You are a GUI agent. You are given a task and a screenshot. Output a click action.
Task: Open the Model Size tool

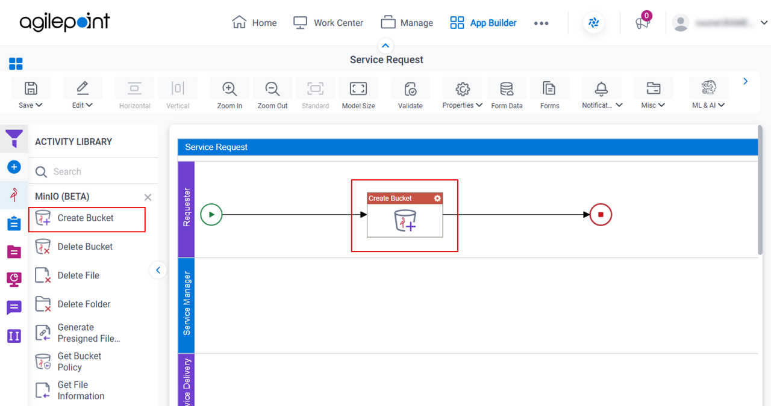(358, 88)
